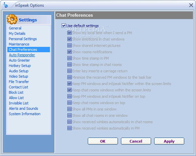Check Enter key inserts a carriage return
196x156 pixels.
pyautogui.click(x=69, y=71)
